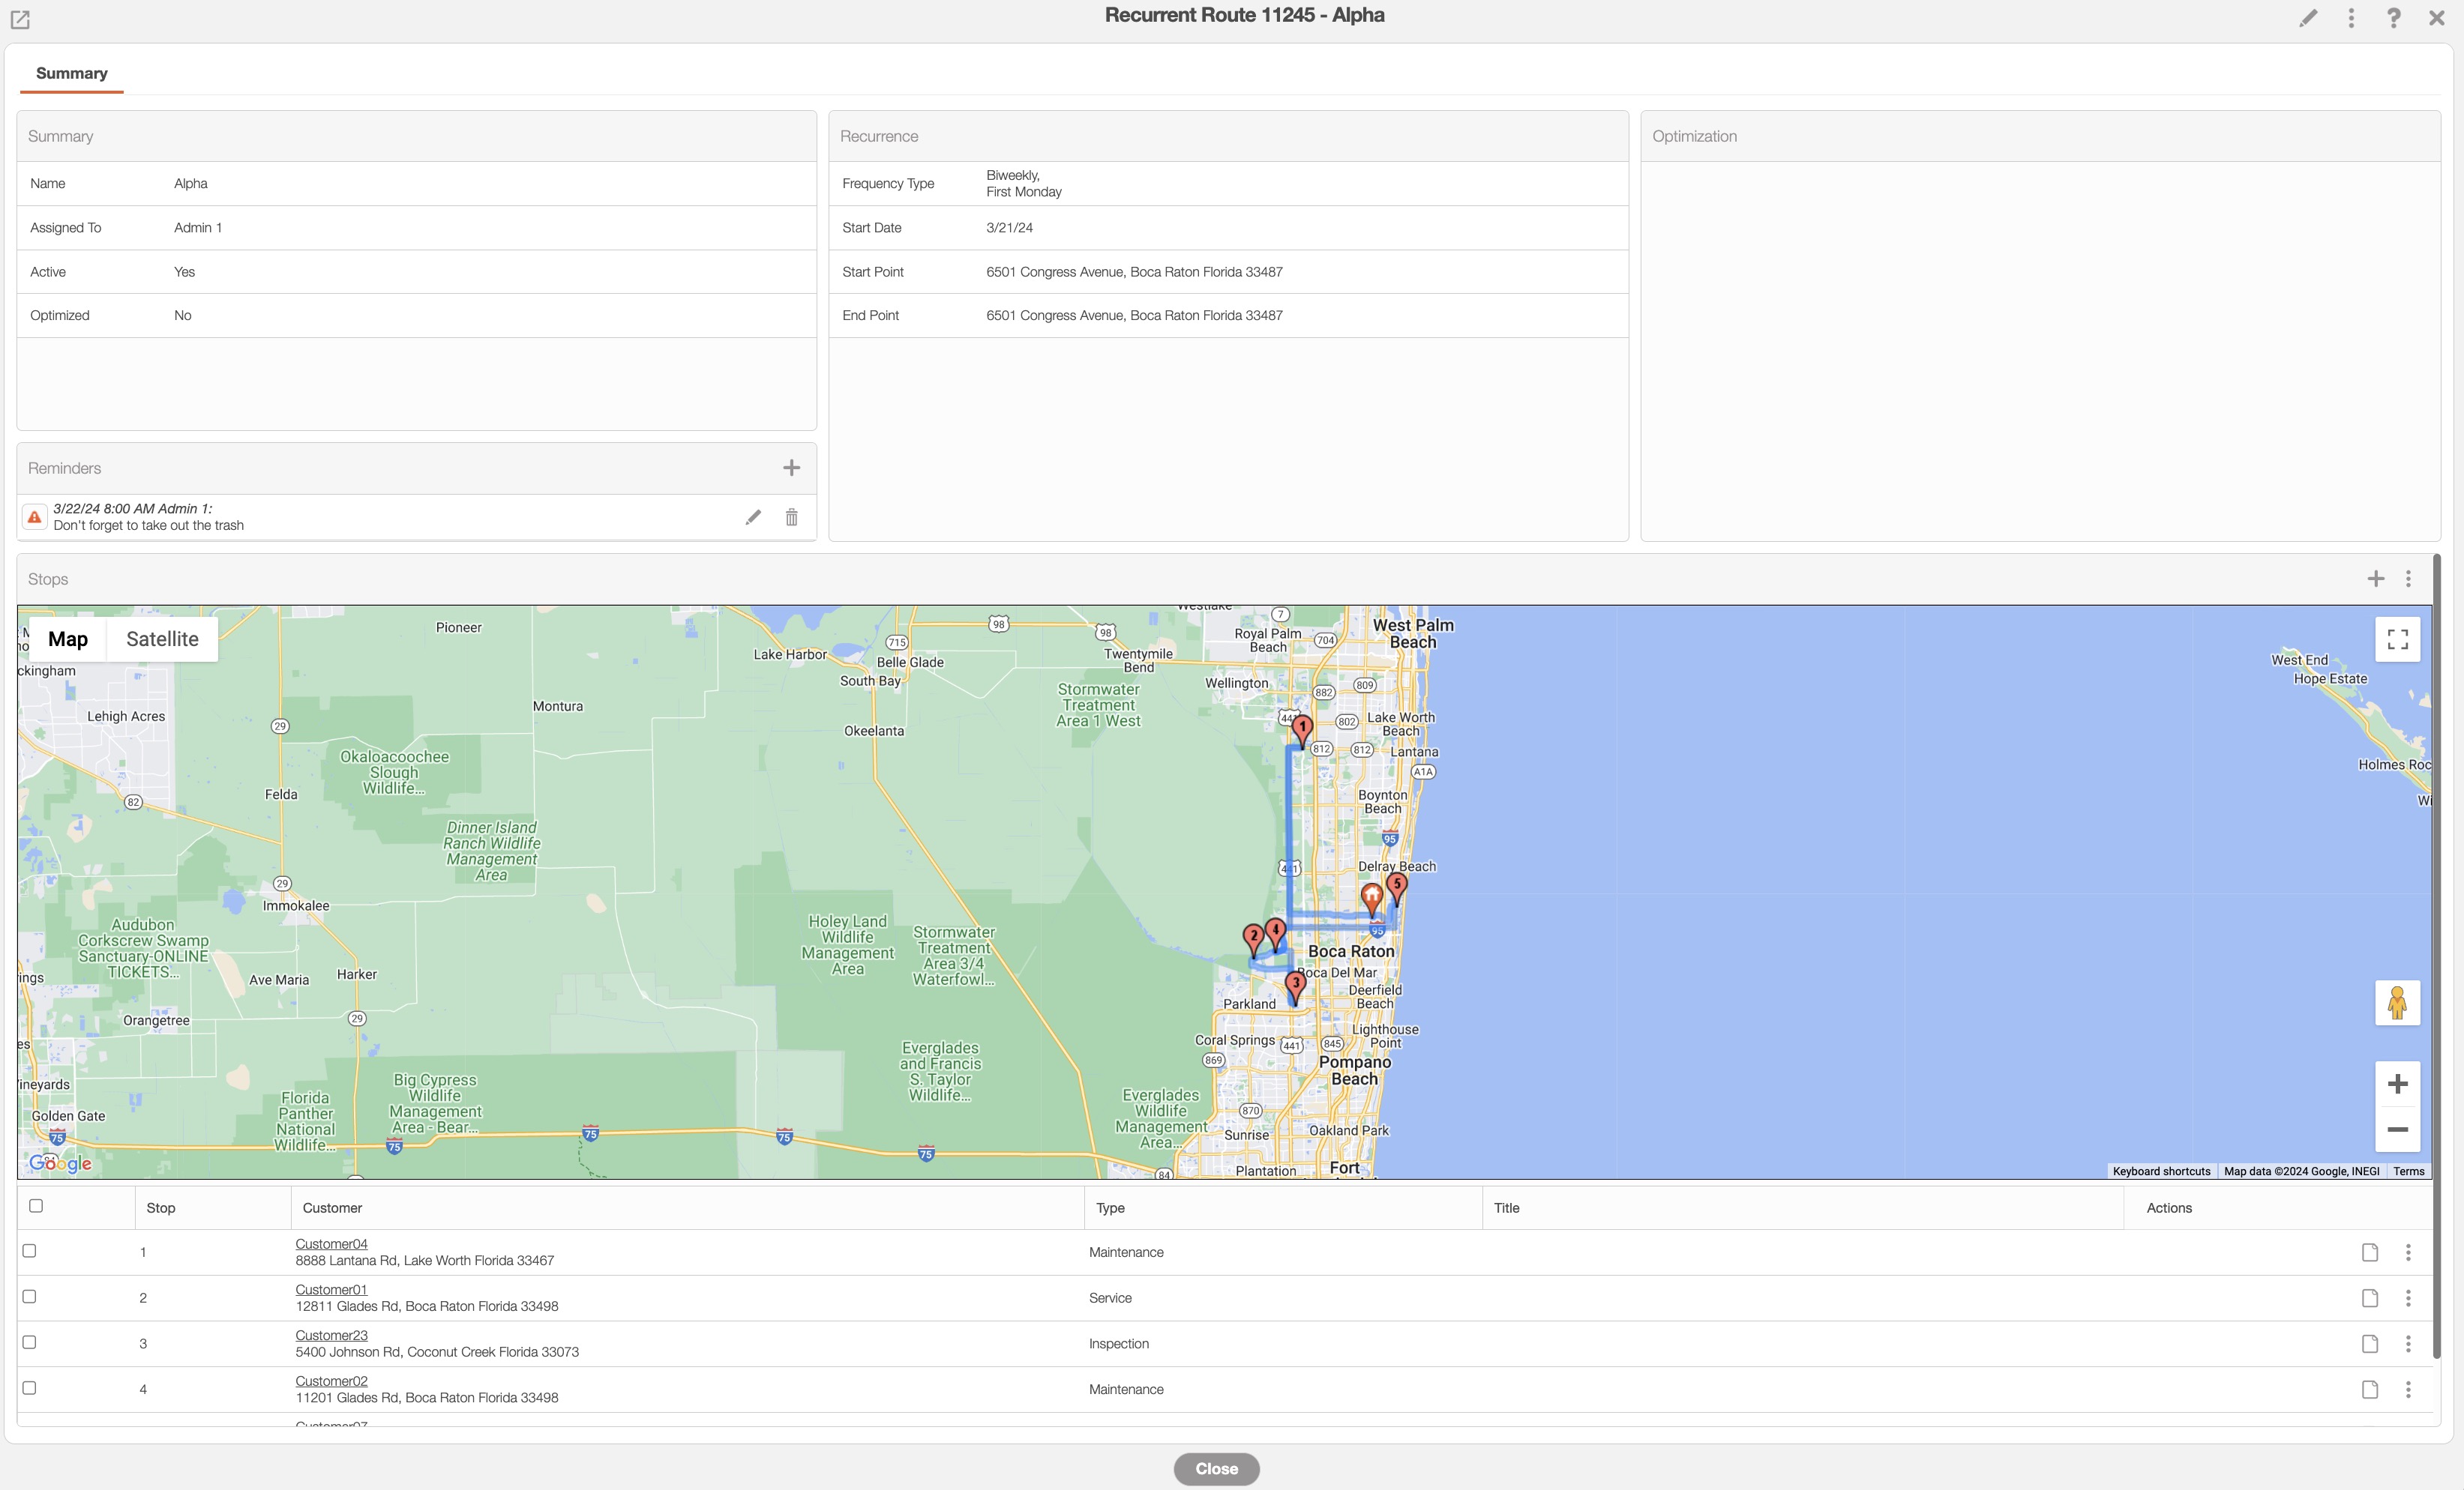Select the checkbox for stop 2
The width and height of the screenshot is (2464, 1490).
pyautogui.click(x=29, y=1296)
